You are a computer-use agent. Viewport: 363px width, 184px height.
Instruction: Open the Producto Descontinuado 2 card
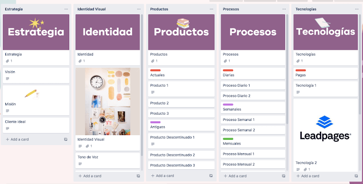coord(181,155)
